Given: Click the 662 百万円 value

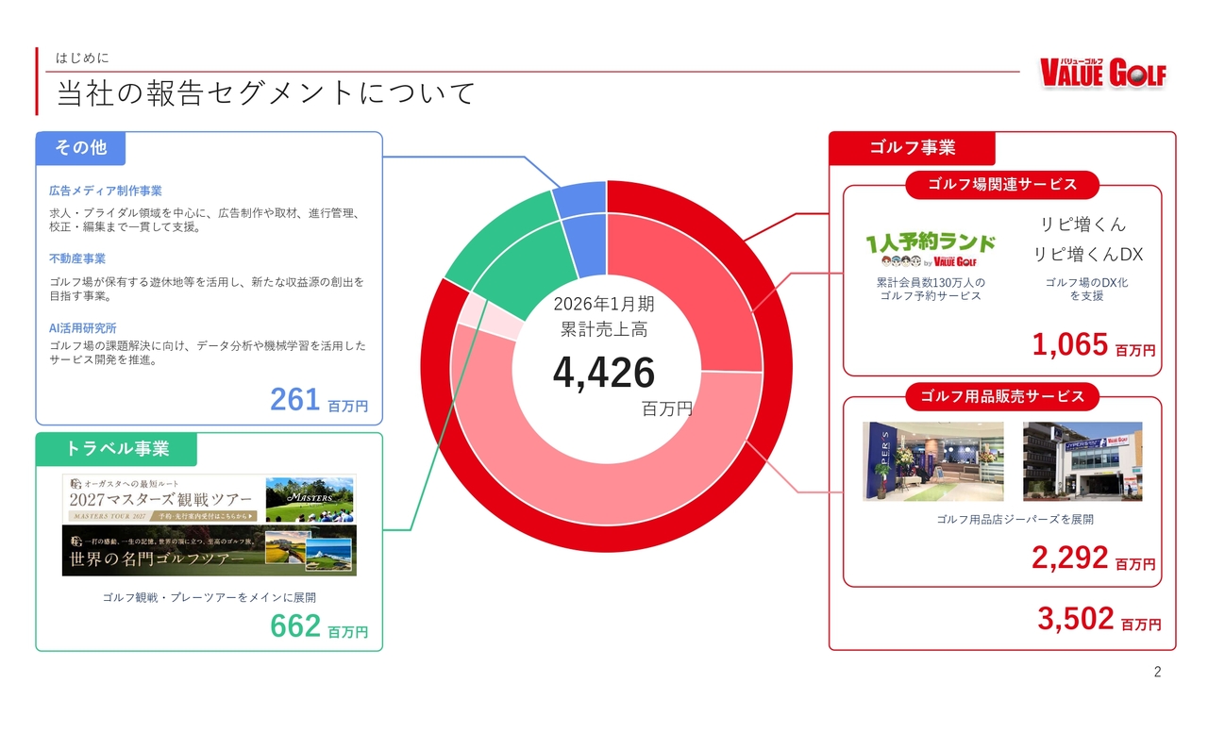Looking at the screenshot, I should pyautogui.click(x=319, y=626).
